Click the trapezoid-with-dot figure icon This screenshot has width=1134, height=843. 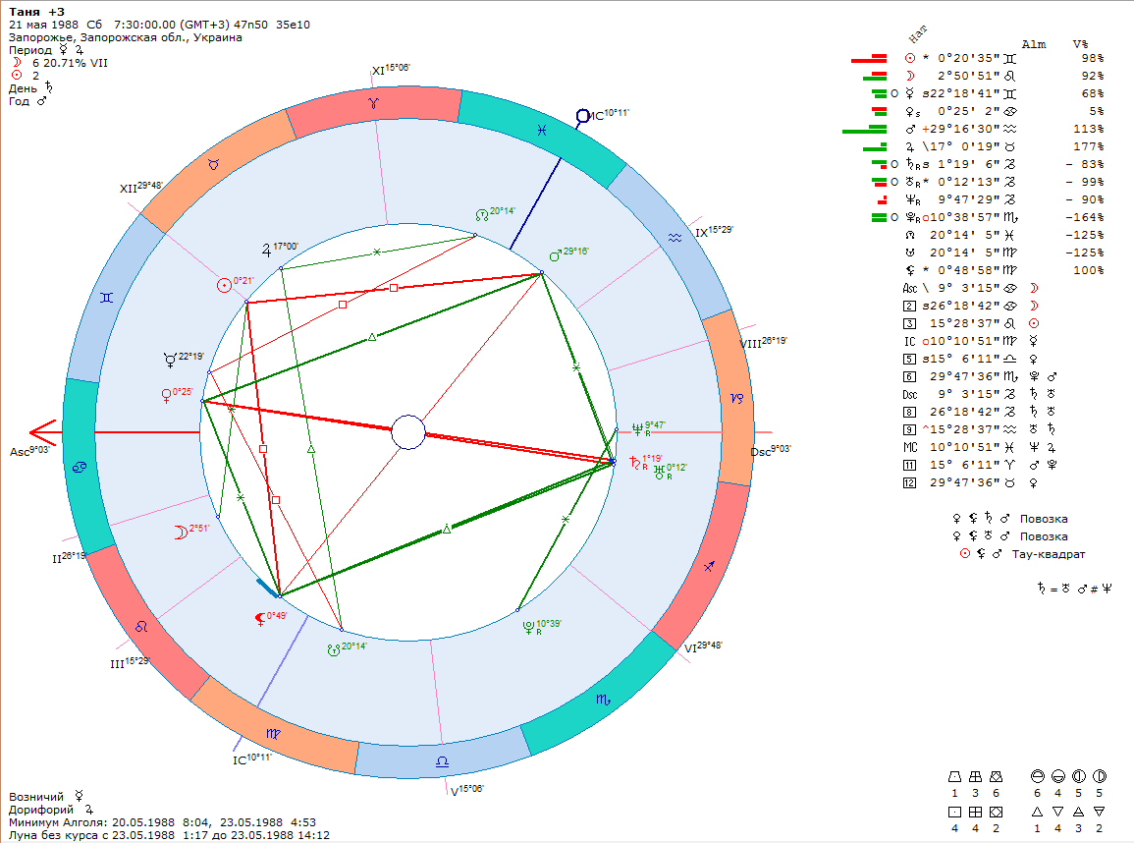pyautogui.click(x=954, y=776)
